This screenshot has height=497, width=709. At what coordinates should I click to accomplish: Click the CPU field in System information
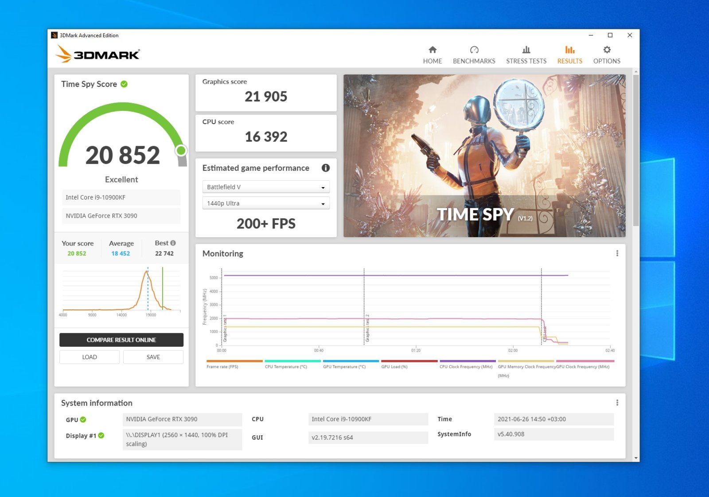368,419
